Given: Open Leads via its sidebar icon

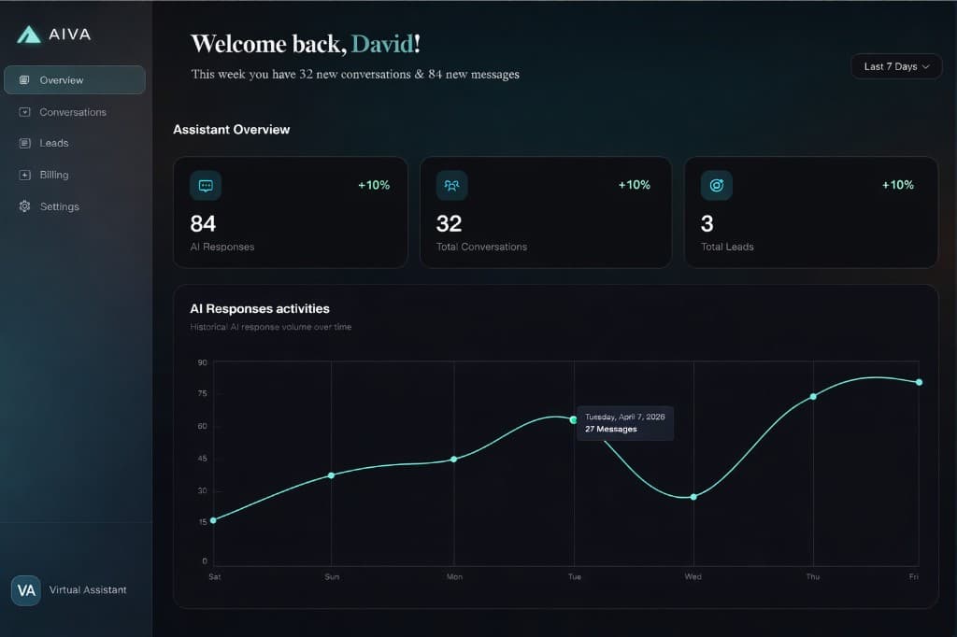Looking at the screenshot, I should pos(22,142).
